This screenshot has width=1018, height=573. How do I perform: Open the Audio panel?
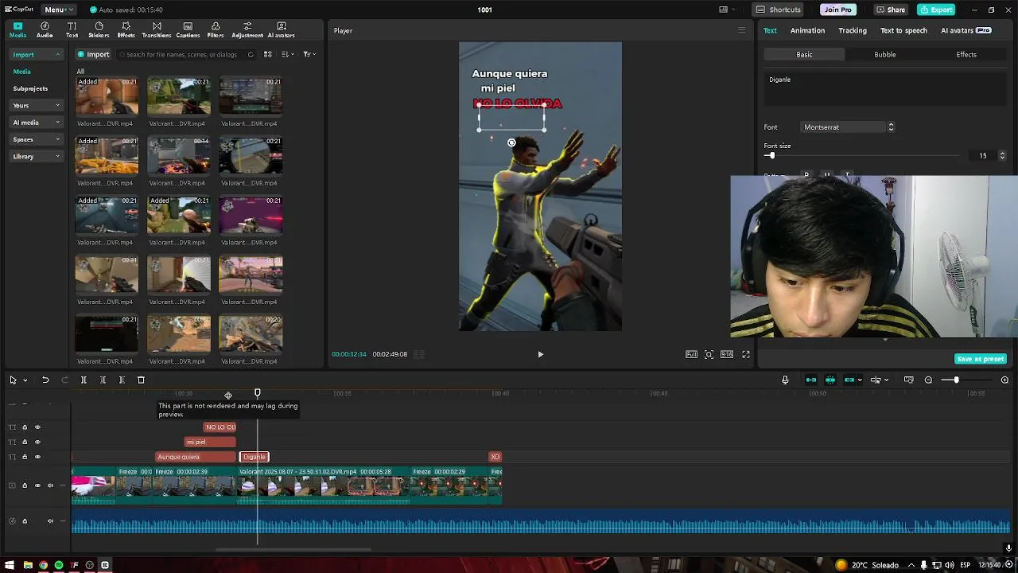point(45,30)
